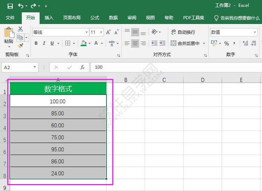The height and width of the screenshot is (191, 262).
Task: Click the 自动换行 wrap text button
Action: (x=183, y=32)
